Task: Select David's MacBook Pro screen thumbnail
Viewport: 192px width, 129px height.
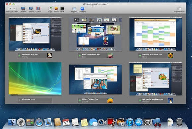Action: pyautogui.click(x=156, y=34)
